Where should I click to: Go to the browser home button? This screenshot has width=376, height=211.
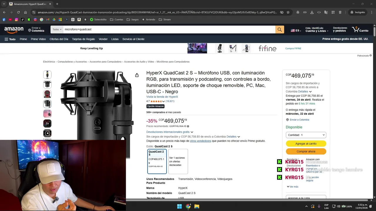[x=26, y=12]
